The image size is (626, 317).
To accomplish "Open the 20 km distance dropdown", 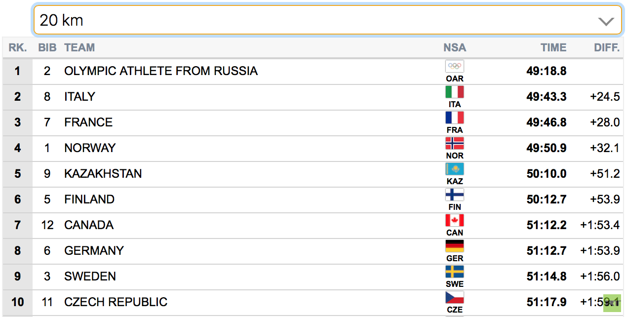I will coord(327,20).
